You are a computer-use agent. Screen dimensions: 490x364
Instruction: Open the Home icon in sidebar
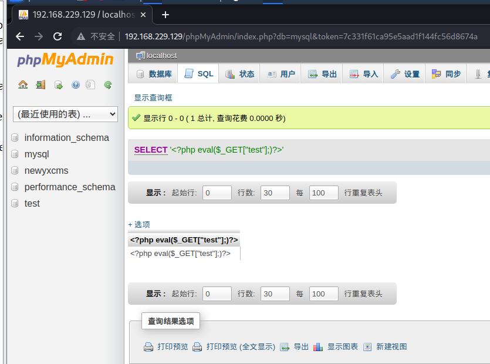(x=23, y=85)
